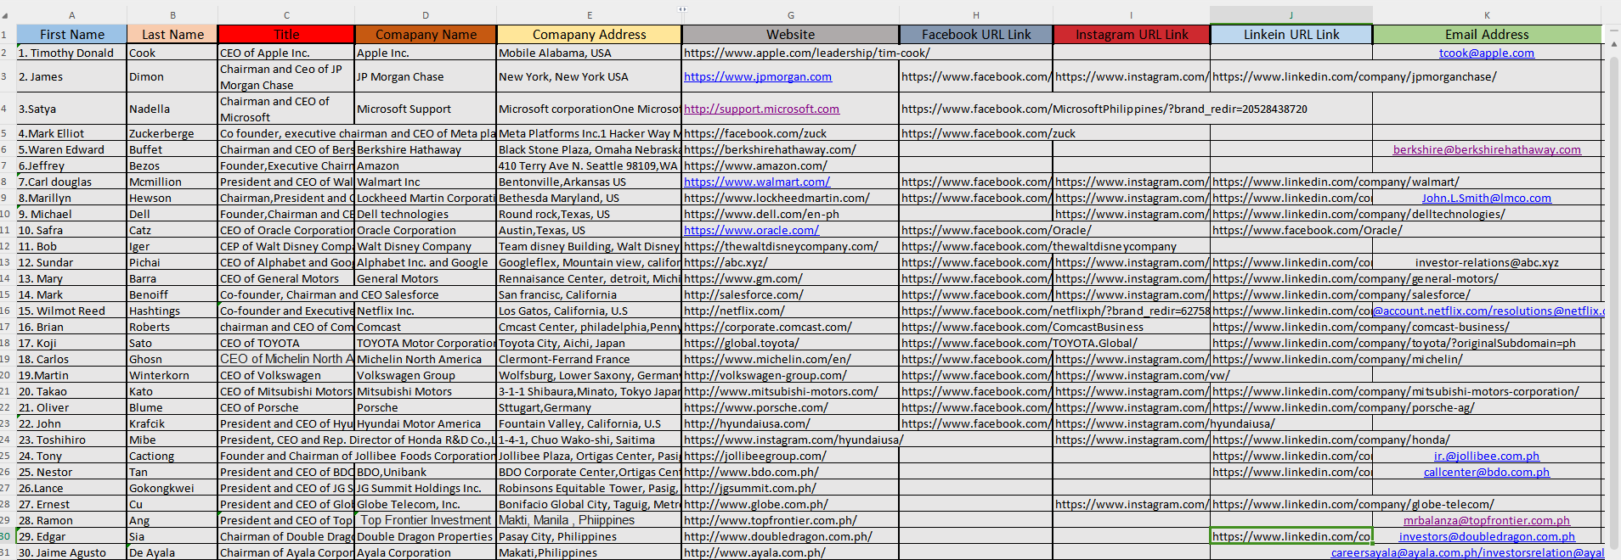
Task: Open the investors@doubledragon.com.ph email link
Action: tap(1487, 536)
